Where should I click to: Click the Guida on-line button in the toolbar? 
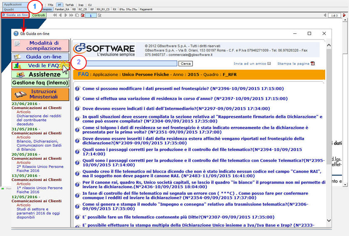pyautogui.click(x=15, y=15)
